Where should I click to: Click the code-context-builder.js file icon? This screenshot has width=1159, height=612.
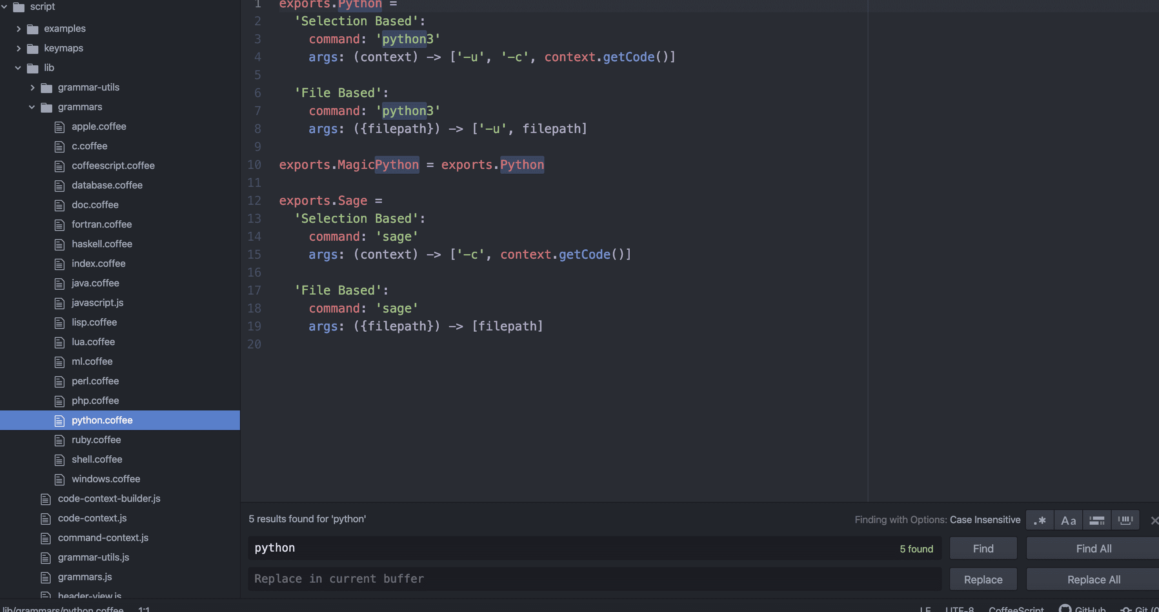tap(45, 499)
